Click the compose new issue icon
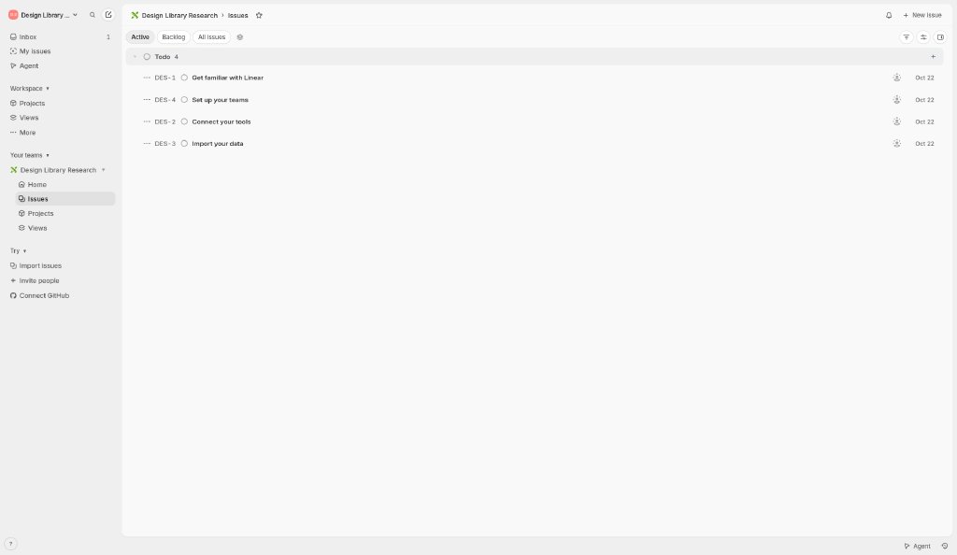The image size is (957, 555). (x=108, y=15)
